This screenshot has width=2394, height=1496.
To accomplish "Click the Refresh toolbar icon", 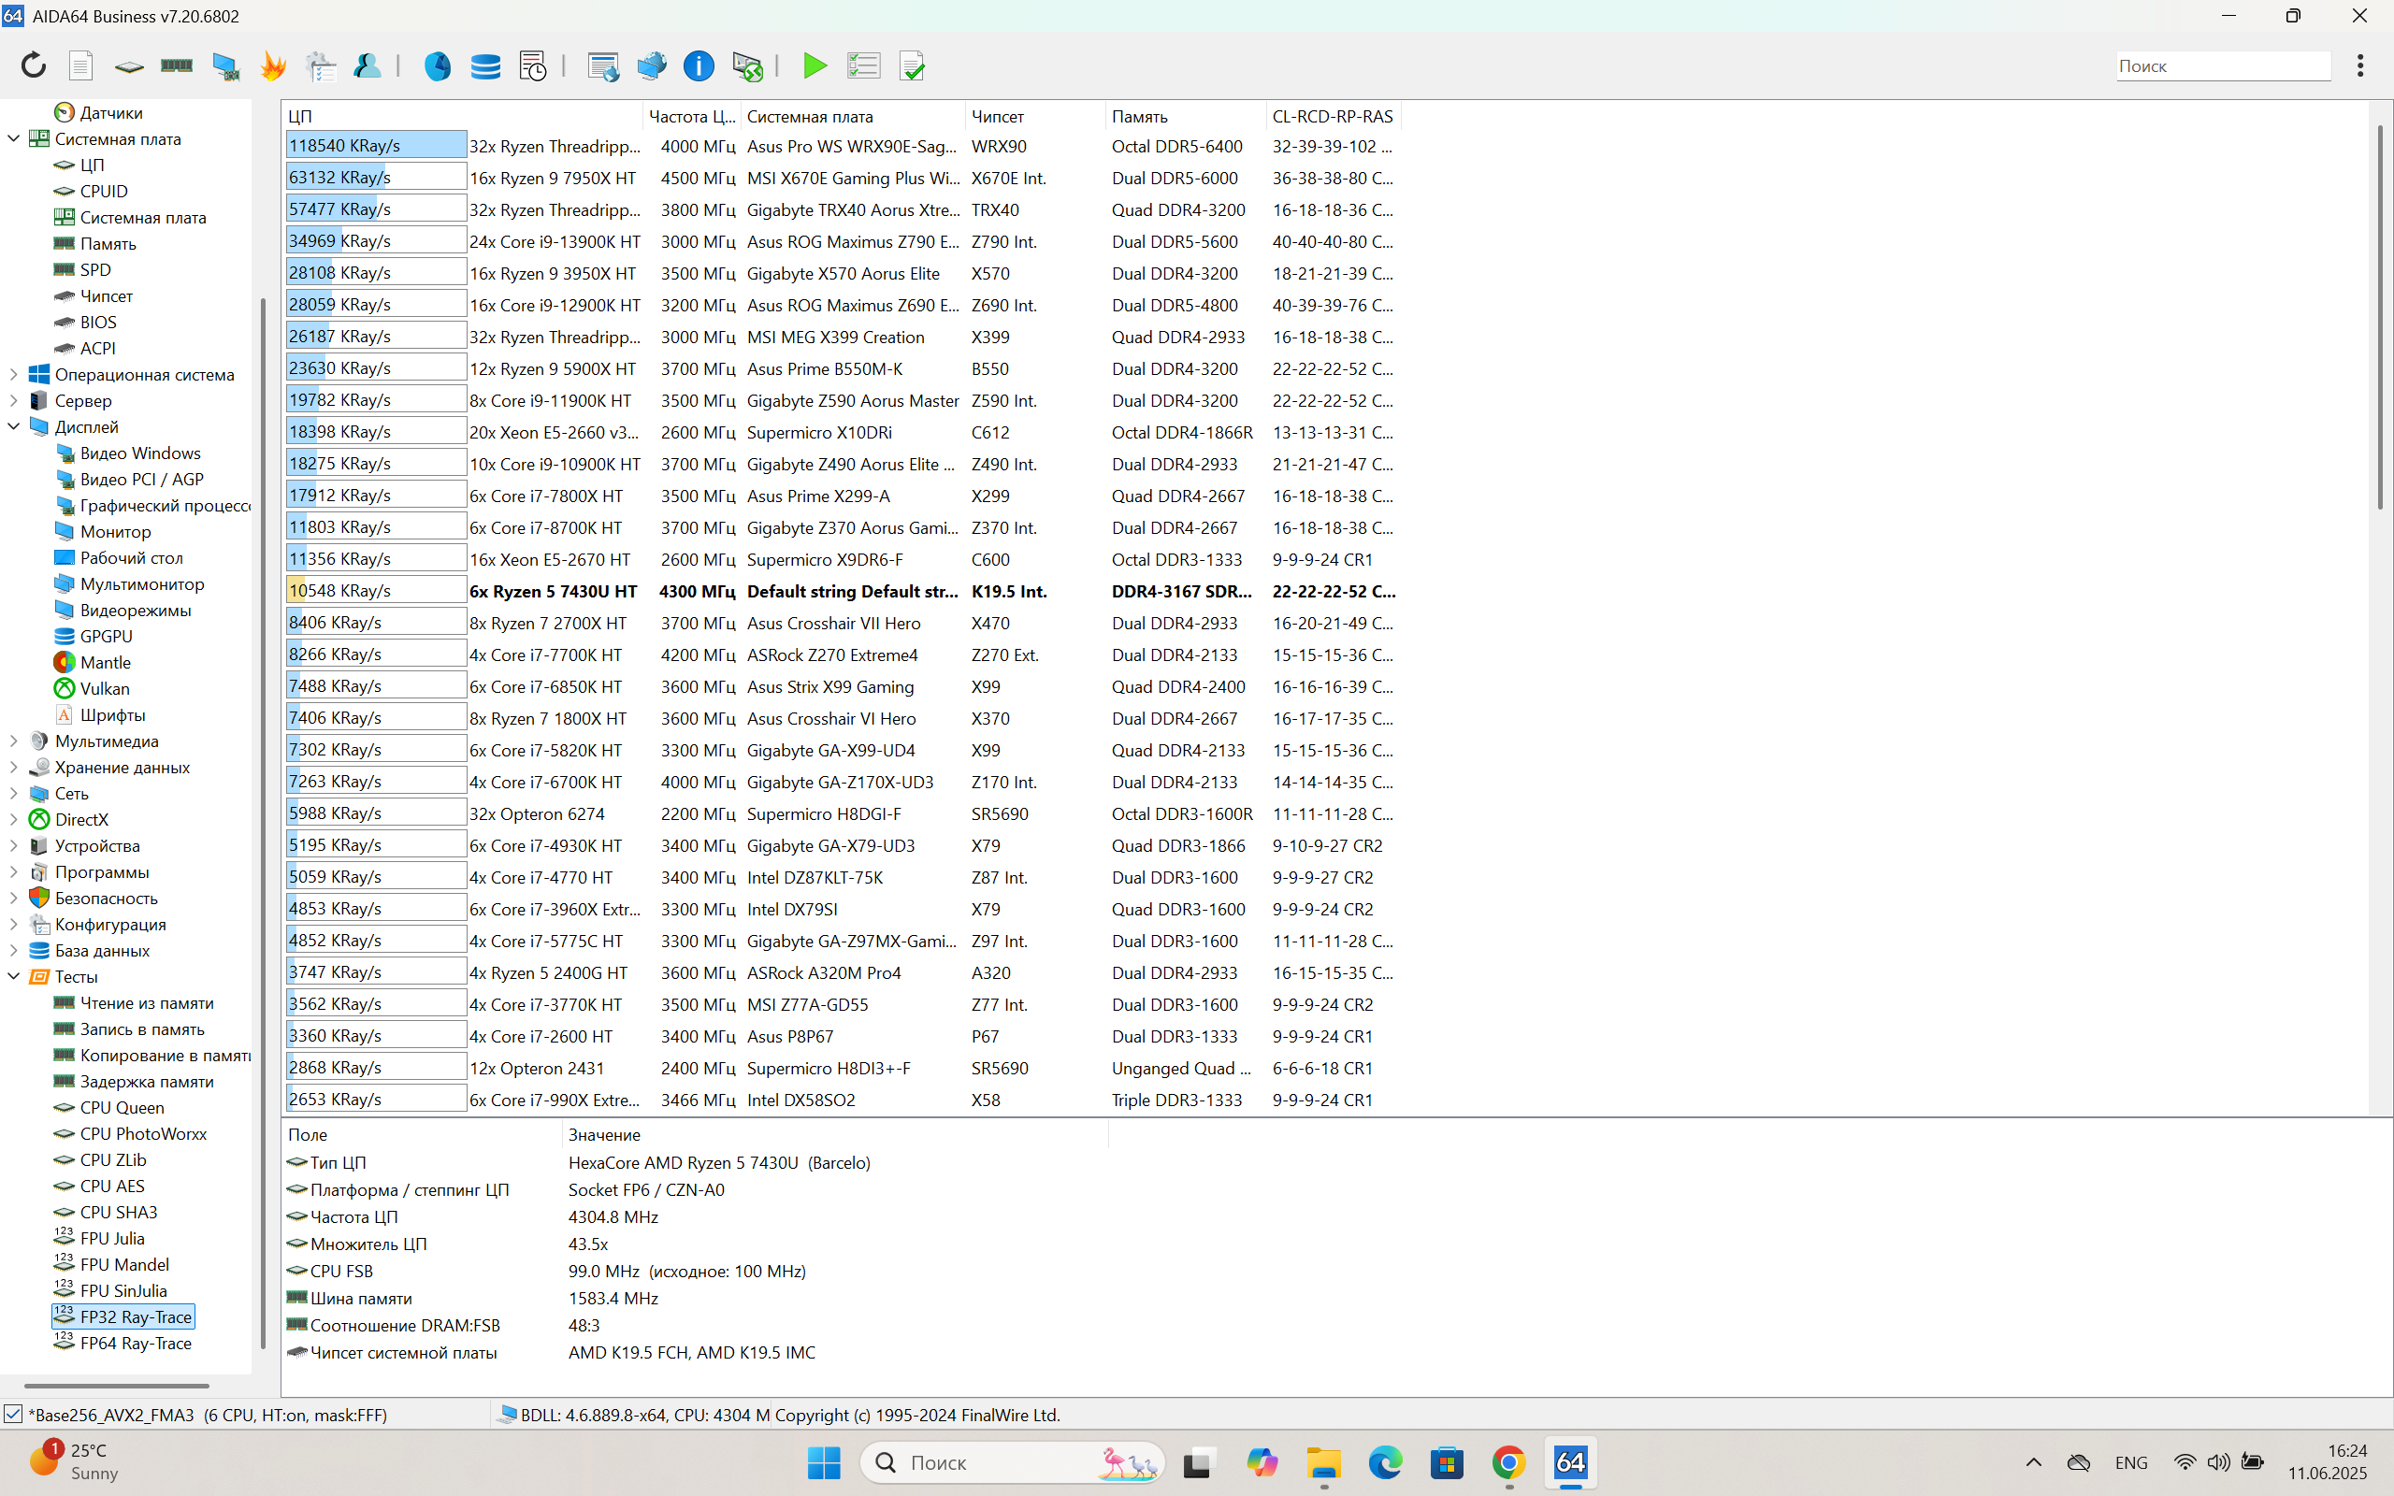I will pyautogui.click(x=34, y=65).
